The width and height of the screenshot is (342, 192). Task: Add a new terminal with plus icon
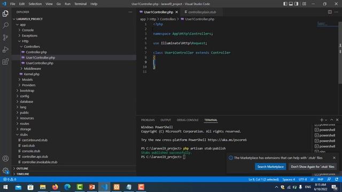tap(322, 120)
